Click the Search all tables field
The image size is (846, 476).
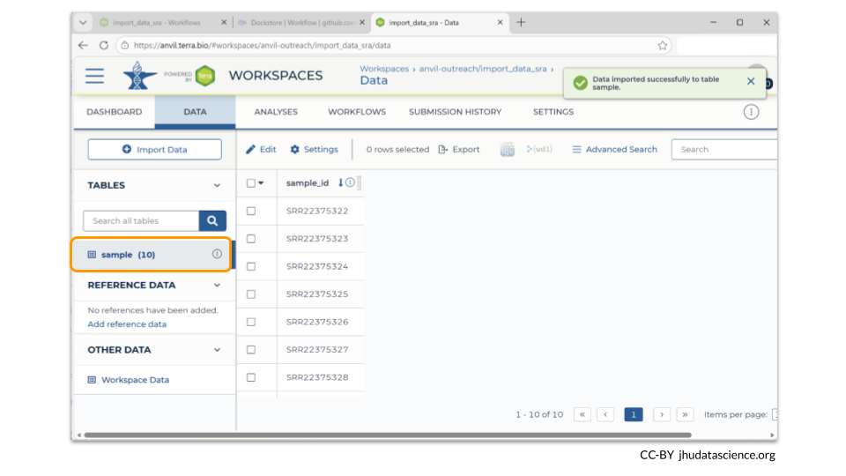(141, 220)
